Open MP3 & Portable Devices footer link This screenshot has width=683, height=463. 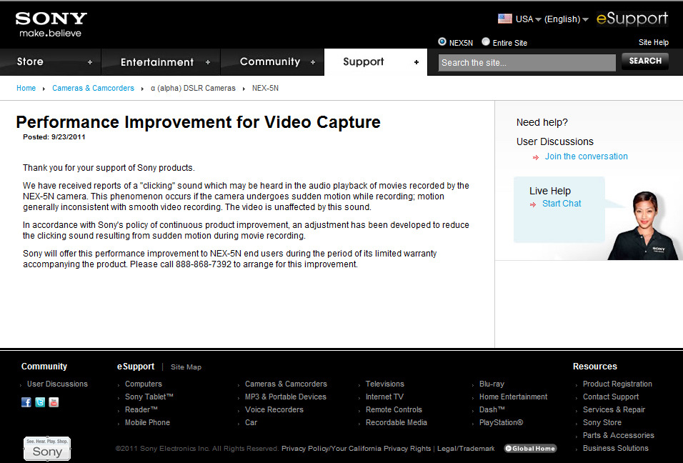[x=285, y=397]
